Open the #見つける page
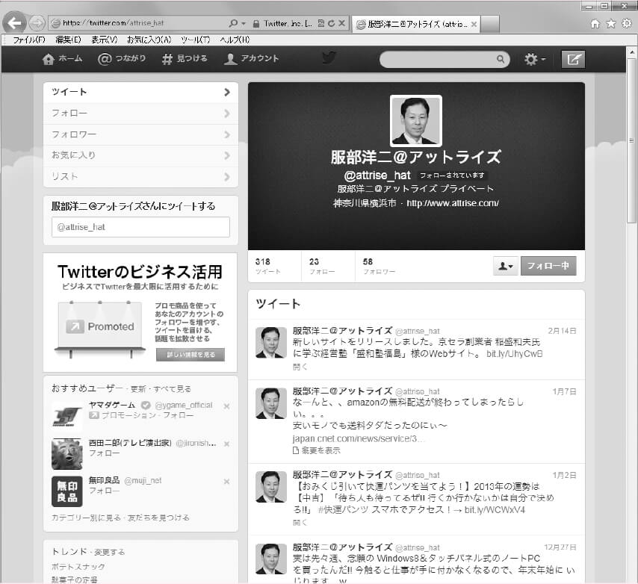 pos(185,59)
